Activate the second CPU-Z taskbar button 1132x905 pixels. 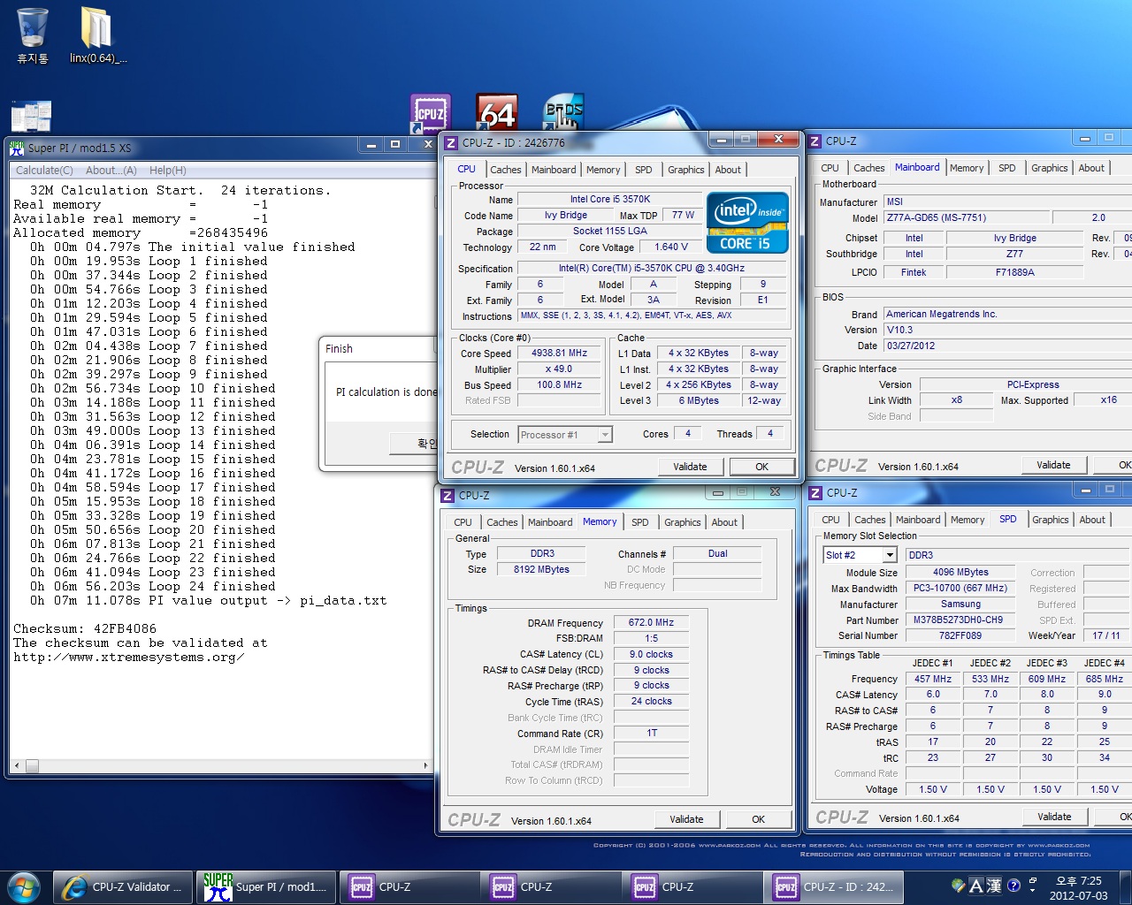pyautogui.click(x=552, y=886)
